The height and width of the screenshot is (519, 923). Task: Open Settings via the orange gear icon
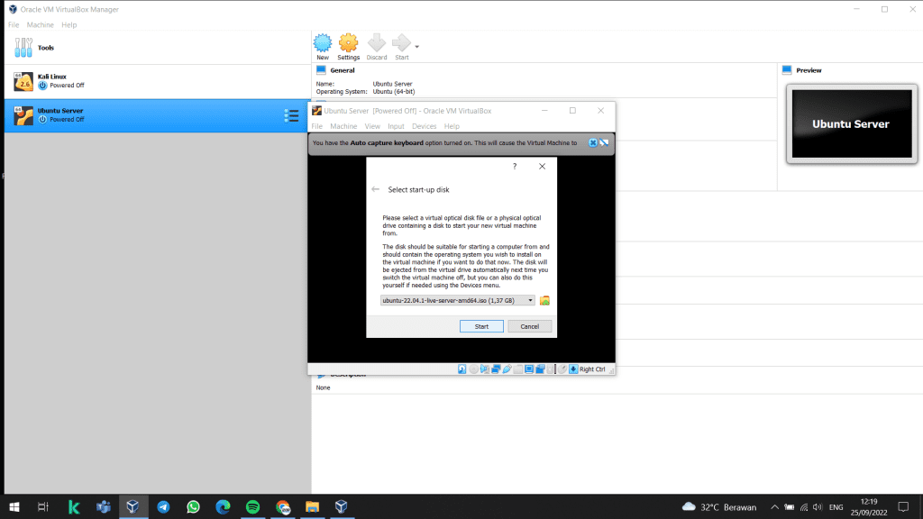click(348, 44)
